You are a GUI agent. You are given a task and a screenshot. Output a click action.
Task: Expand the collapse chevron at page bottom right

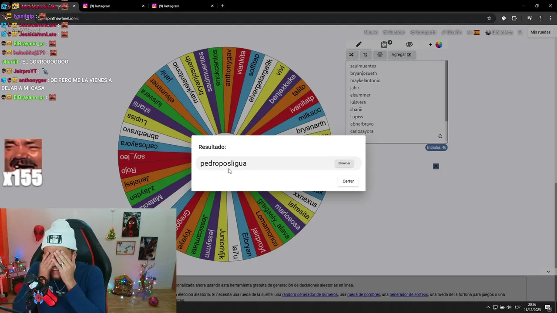(x=548, y=272)
